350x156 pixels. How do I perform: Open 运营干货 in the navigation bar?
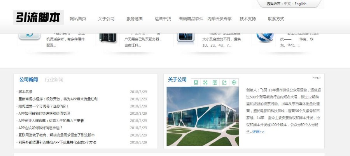coord(163,19)
